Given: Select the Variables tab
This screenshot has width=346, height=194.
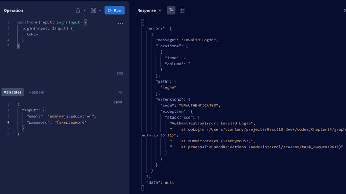Looking at the screenshot, I should pos(13,92).
